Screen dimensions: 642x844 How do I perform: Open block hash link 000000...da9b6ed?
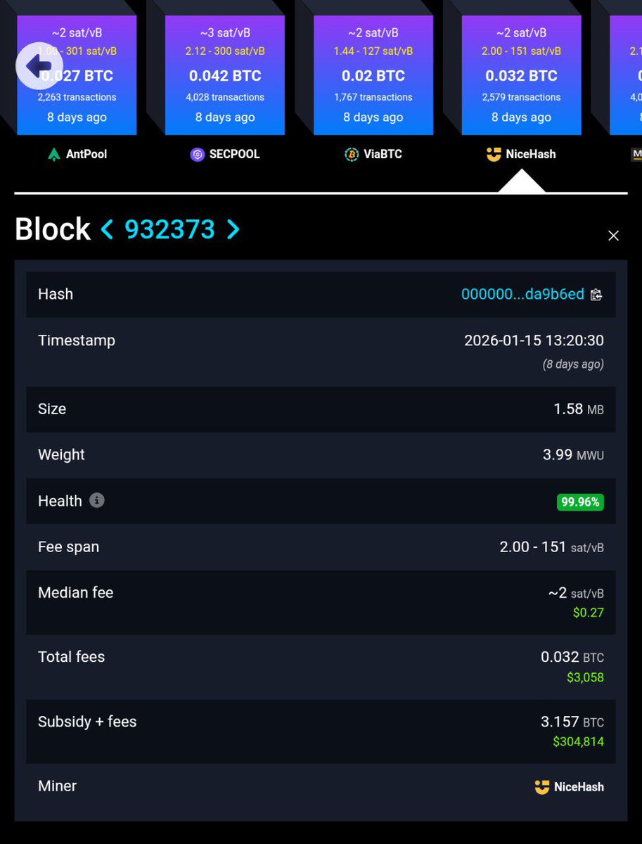tap(522, 294)
